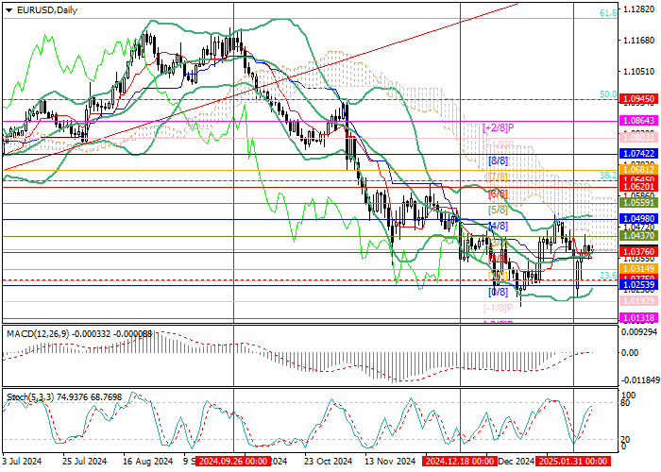Click the 2024.09.26 vertical line date marker
661x472 pixels.
227,463
